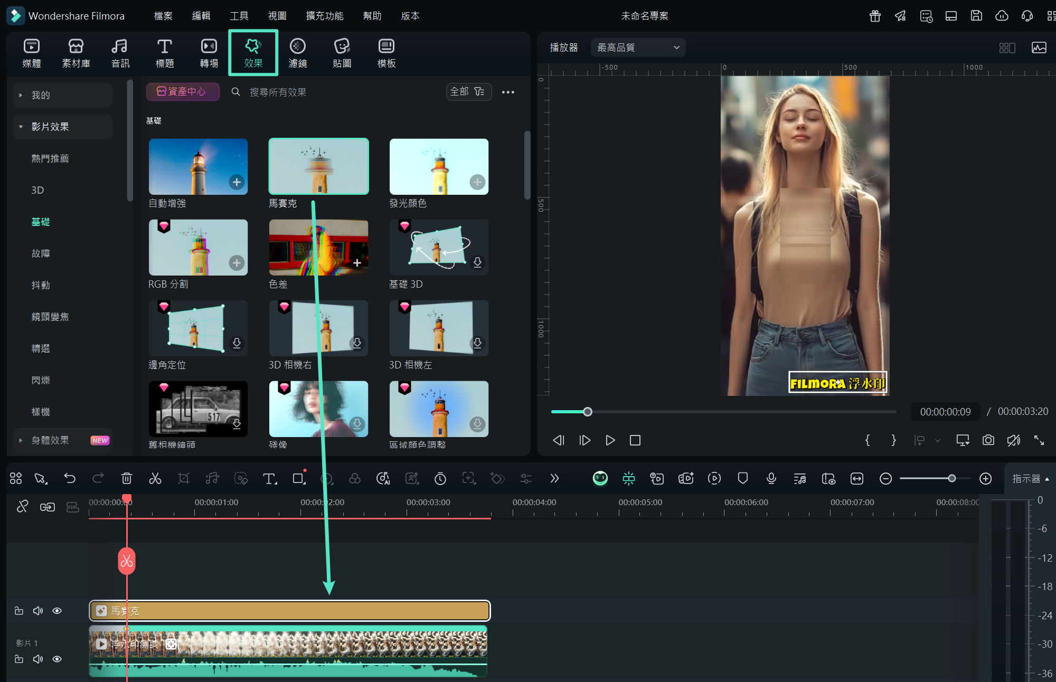Viewport: 1056px width, 682px height.
Task: Mute the 影片 1 video track
Action: 38,659
